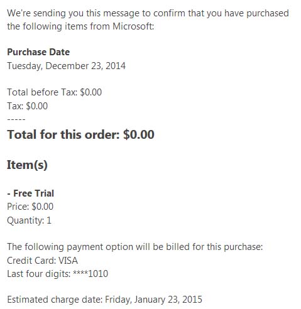Click Friday, January 23, 2015 date
Image resolution: width=301 pixels, height=309 pixels.
tap(153, 300)
